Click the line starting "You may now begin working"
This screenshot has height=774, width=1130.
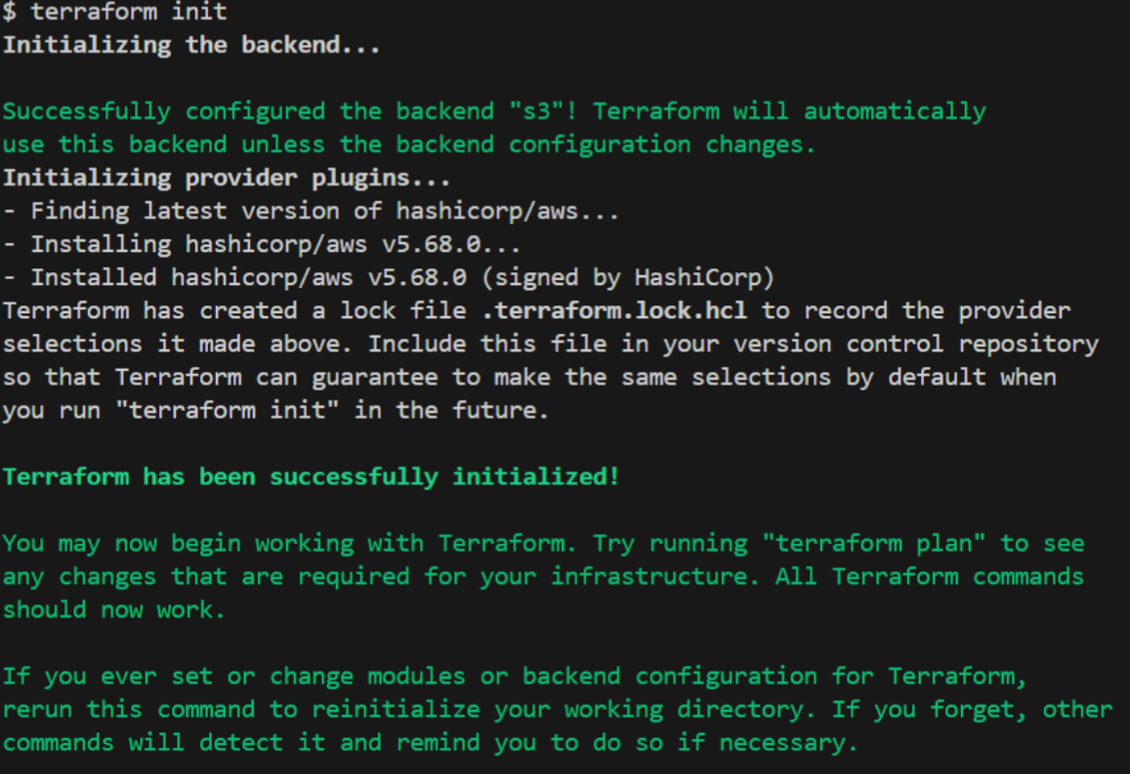pyautogui.click(x=543, y=543)
